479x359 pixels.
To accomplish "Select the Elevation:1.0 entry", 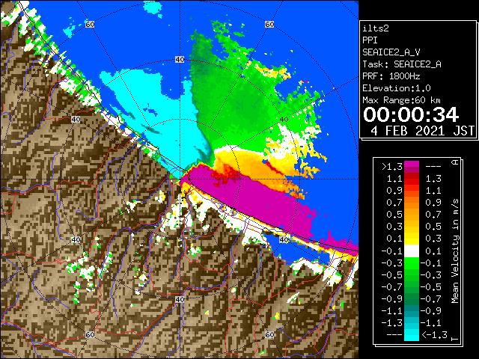I will pyautogui.click(x=397, y=88).
